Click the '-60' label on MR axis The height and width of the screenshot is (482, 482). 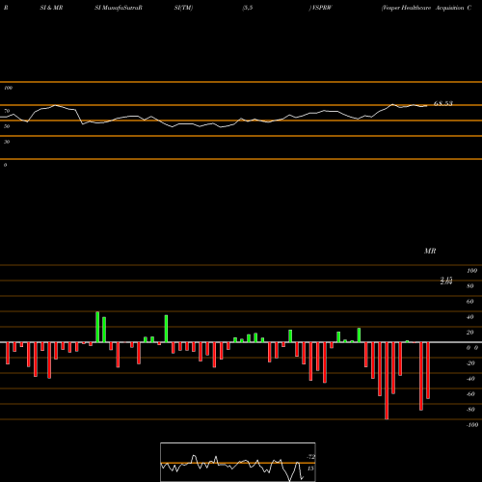470,394
